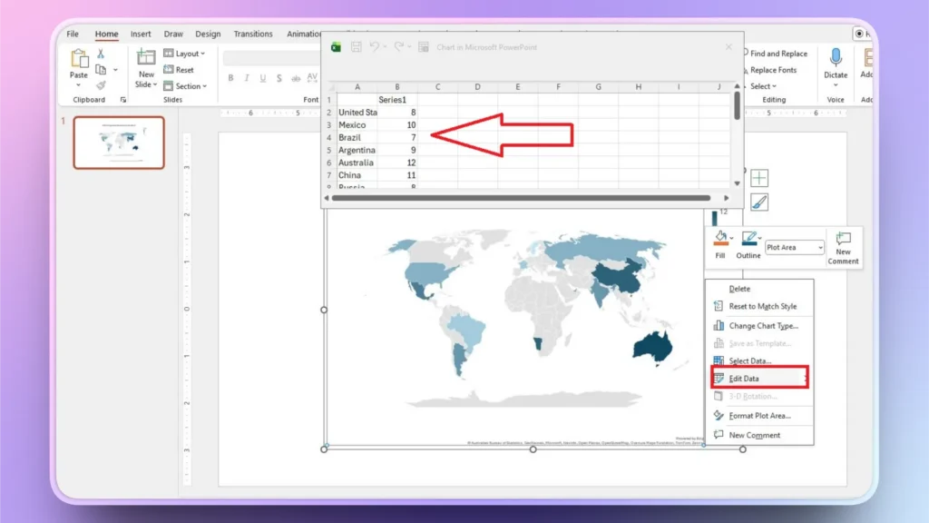Select the slide 1 thumbnail
Screen dimensions: 929x523
coord(118,143)
